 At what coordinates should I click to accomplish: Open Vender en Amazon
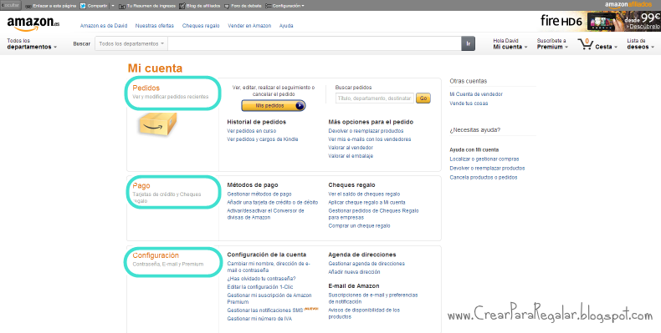click(x=249, y=26)
